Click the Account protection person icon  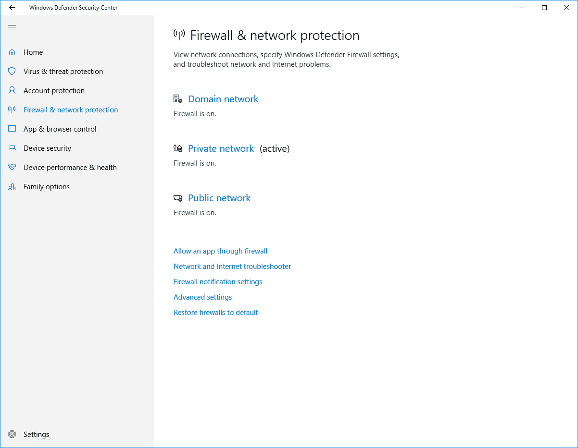click(x=12, y=91)
